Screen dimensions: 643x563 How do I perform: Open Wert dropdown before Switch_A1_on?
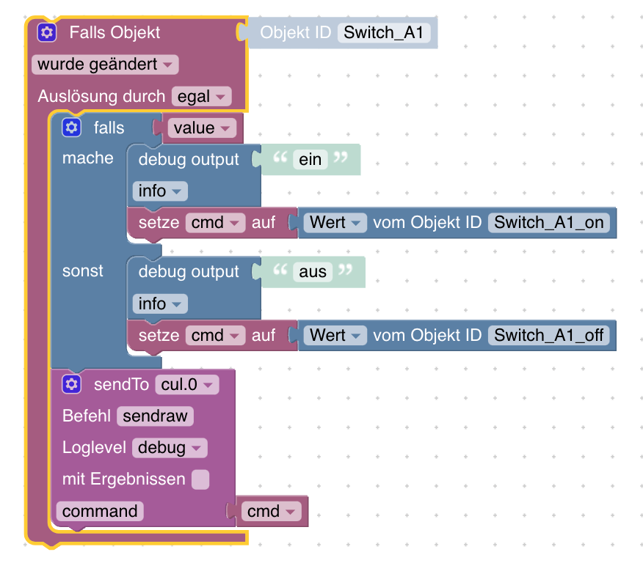[335, 223]
